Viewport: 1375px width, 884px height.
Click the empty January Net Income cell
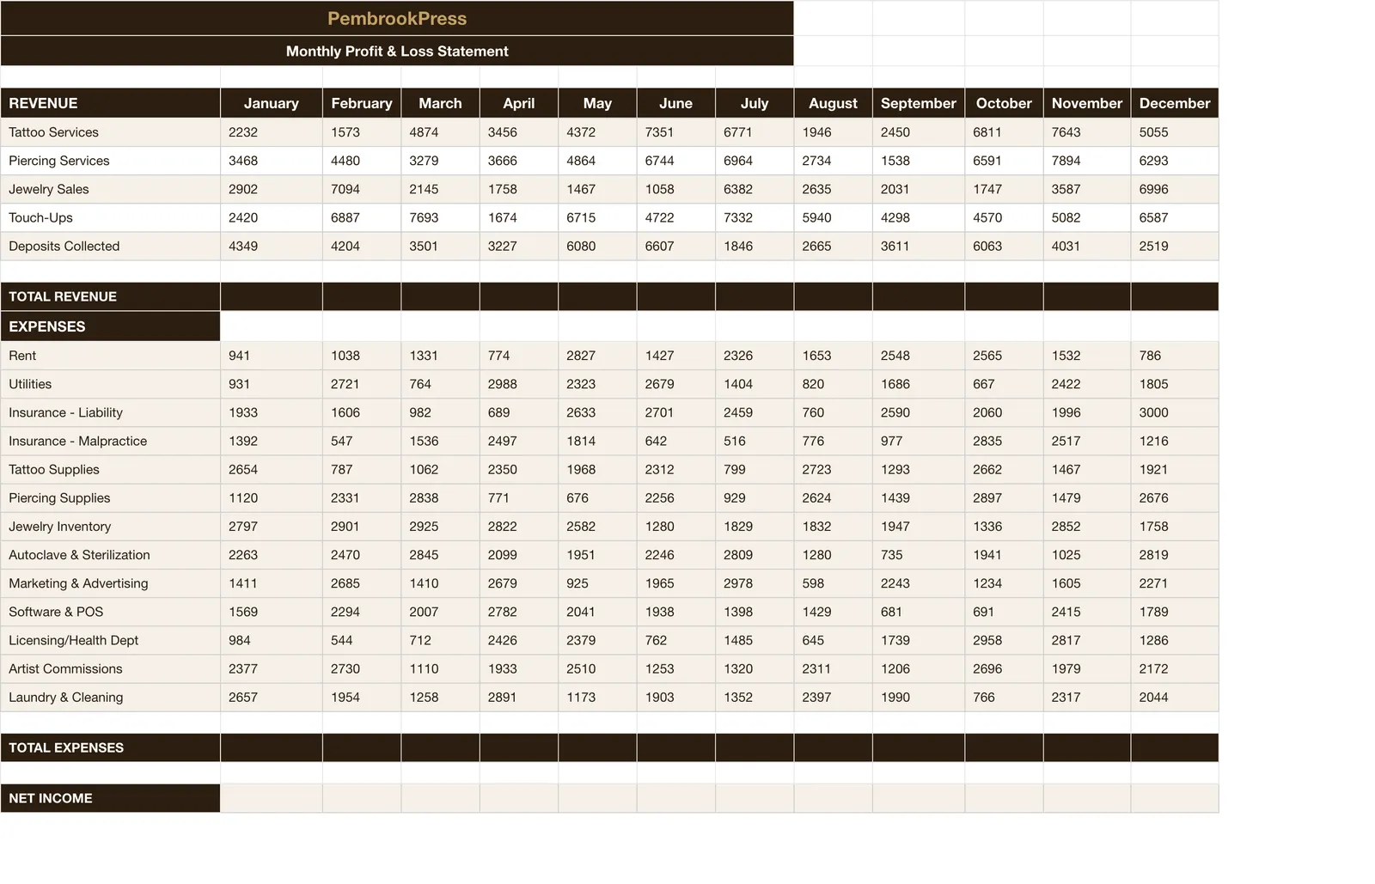pos(272,798)
